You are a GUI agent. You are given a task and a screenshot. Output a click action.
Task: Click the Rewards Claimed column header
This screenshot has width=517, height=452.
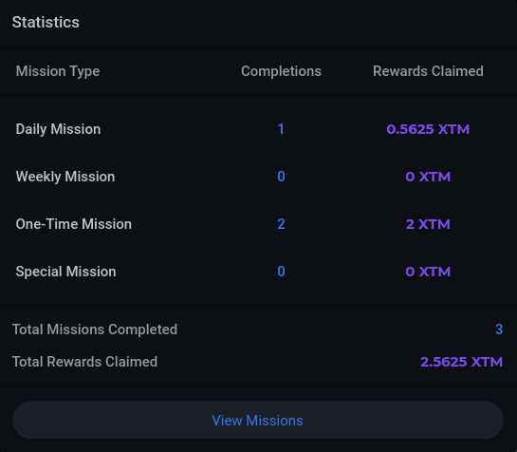click(x=428, y=71)
